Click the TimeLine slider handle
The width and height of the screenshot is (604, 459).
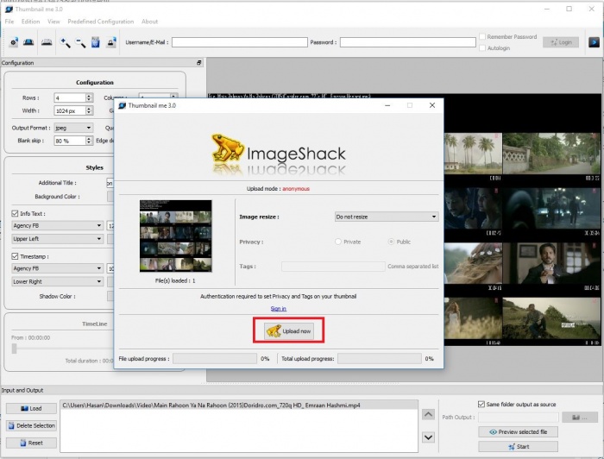click(x=14, y=349)
